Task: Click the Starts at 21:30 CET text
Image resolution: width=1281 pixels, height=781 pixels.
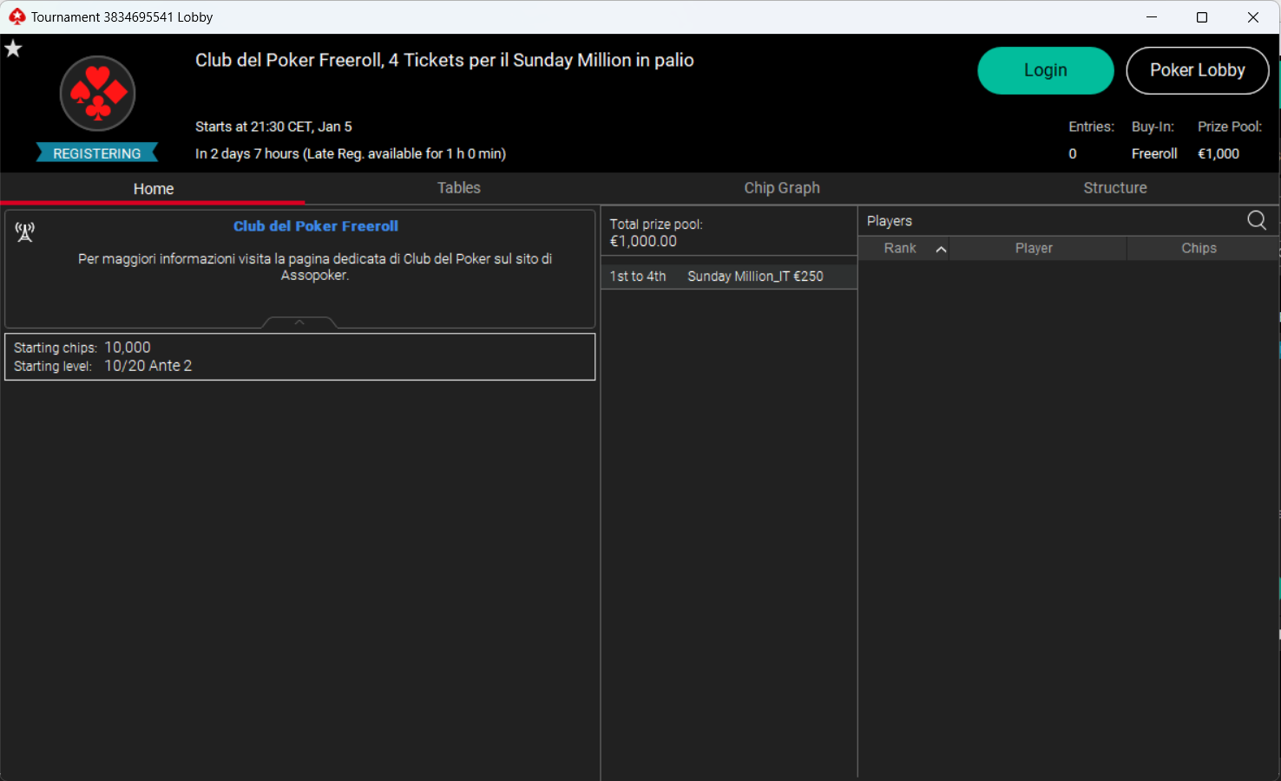Action: (x=273, y=127)
